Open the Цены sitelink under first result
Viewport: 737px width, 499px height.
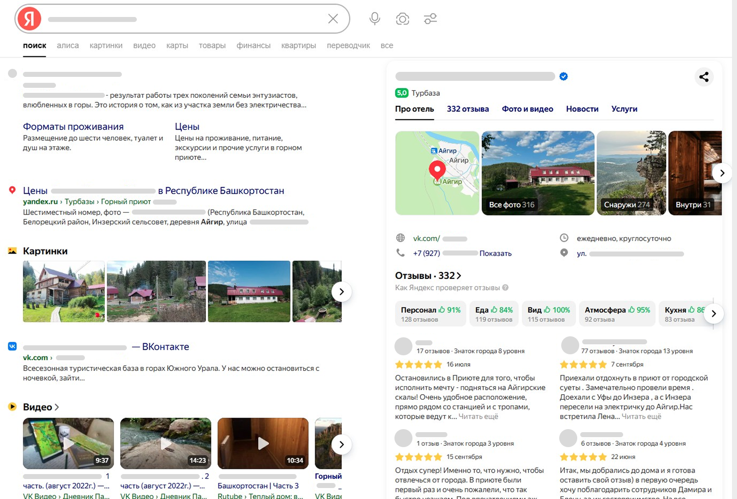point(187,127)
